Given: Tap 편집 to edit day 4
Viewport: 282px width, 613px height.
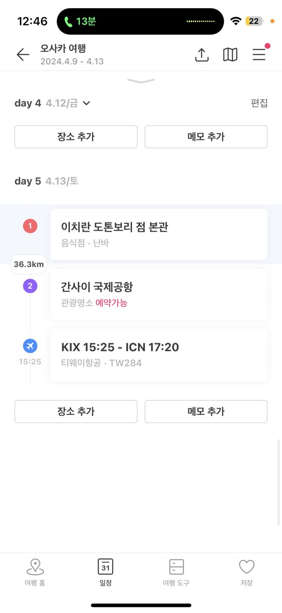Looking at the screenshot, I should click(259, 103).
